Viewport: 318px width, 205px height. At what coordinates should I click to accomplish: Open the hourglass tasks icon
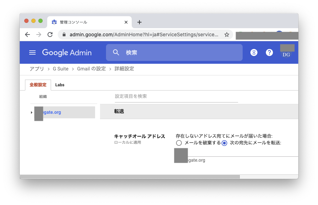tap(254, 52)
